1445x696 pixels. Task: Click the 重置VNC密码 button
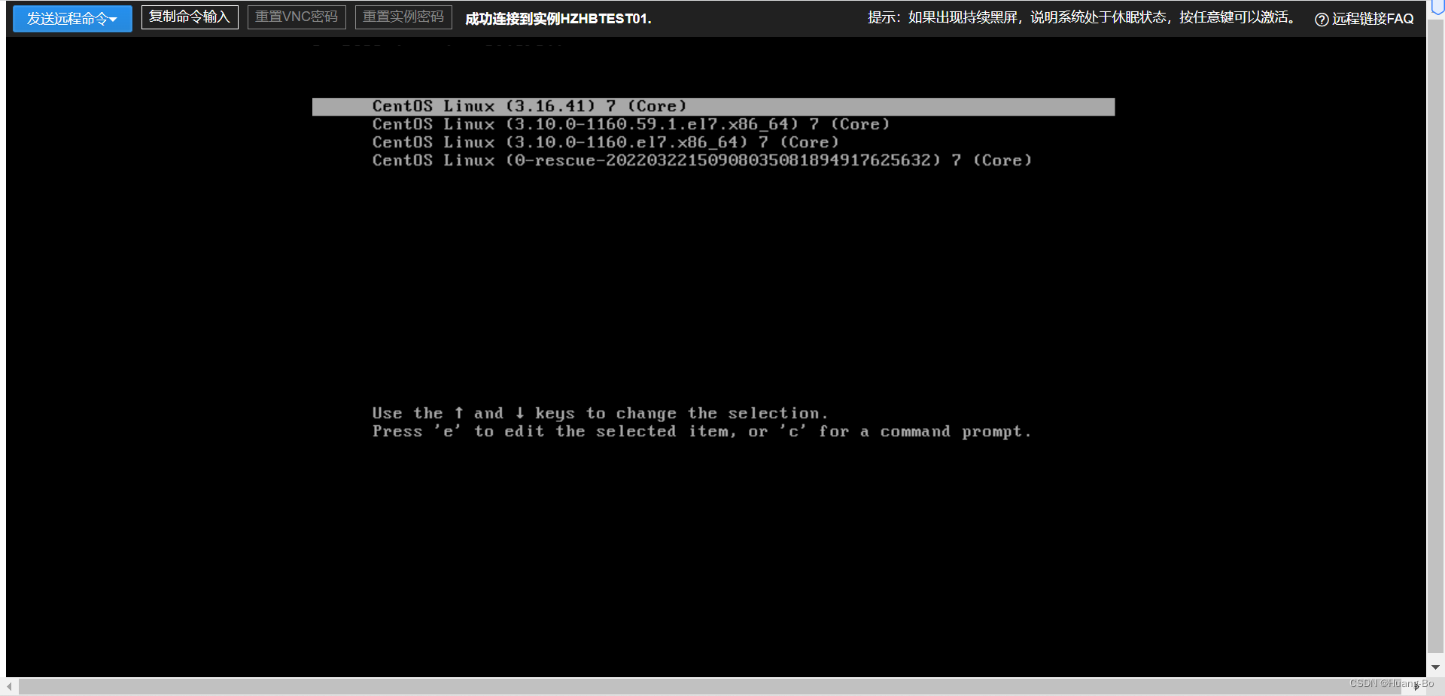click(297, 17)
